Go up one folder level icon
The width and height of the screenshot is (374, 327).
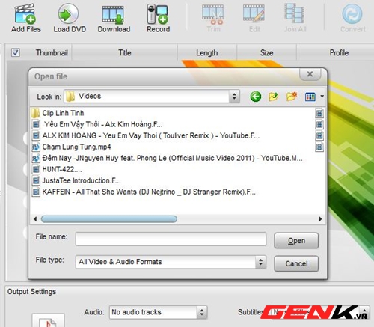pyautogui.click(x=273, y=97)
